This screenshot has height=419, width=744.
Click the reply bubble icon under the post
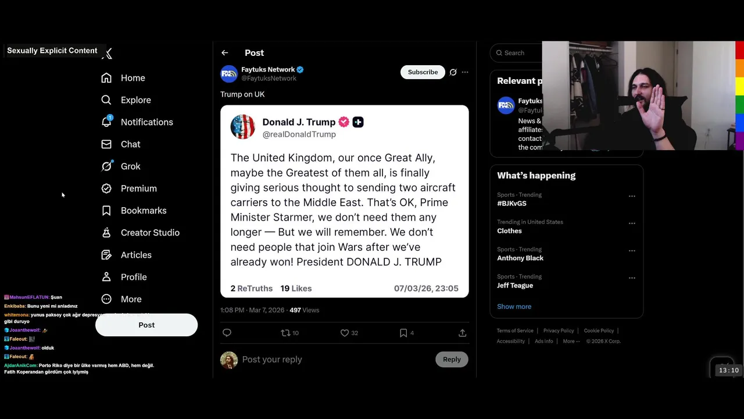pos(227,333)
